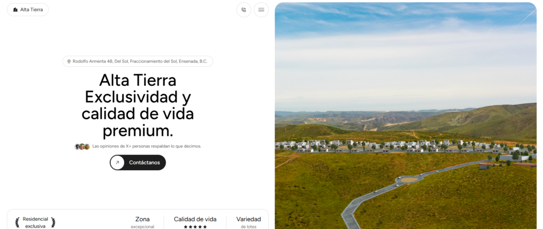Click the location pin icon beside the address
The width and height of the screenshot is (543, 229).
coord(69,61)
